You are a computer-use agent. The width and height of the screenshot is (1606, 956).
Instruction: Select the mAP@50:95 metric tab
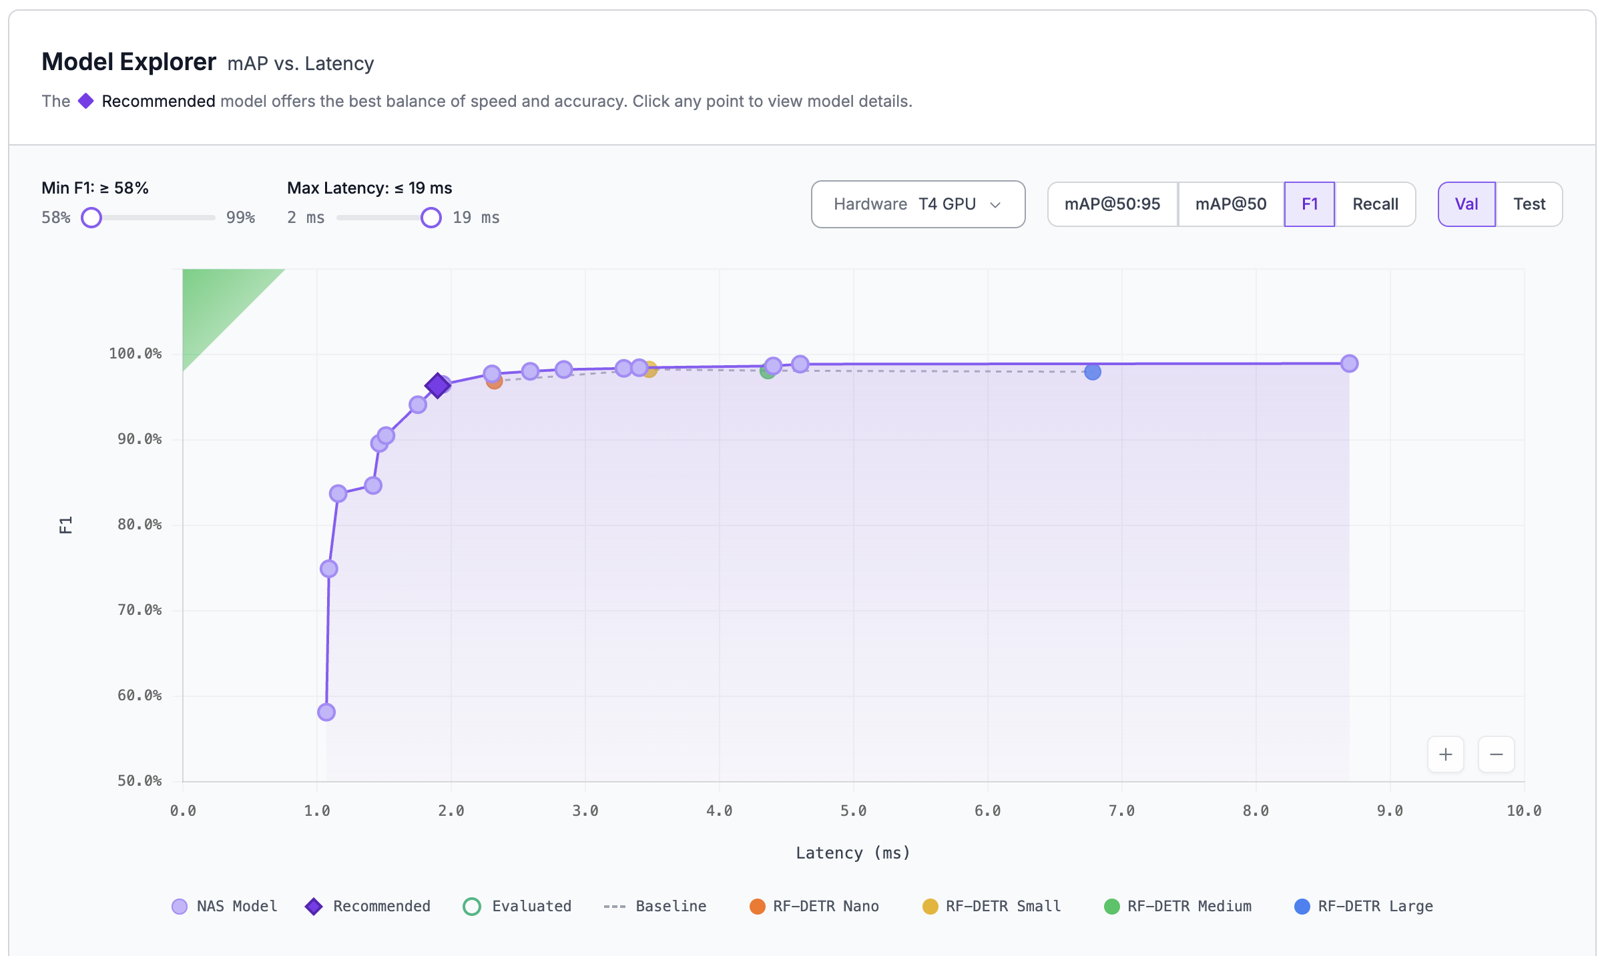coord(1113,204)
